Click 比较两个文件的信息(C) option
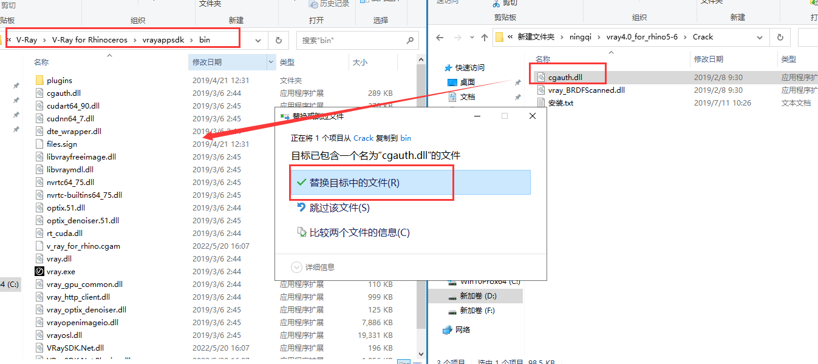818x364 pixels. pyautogui.click(x=360, y=232)
